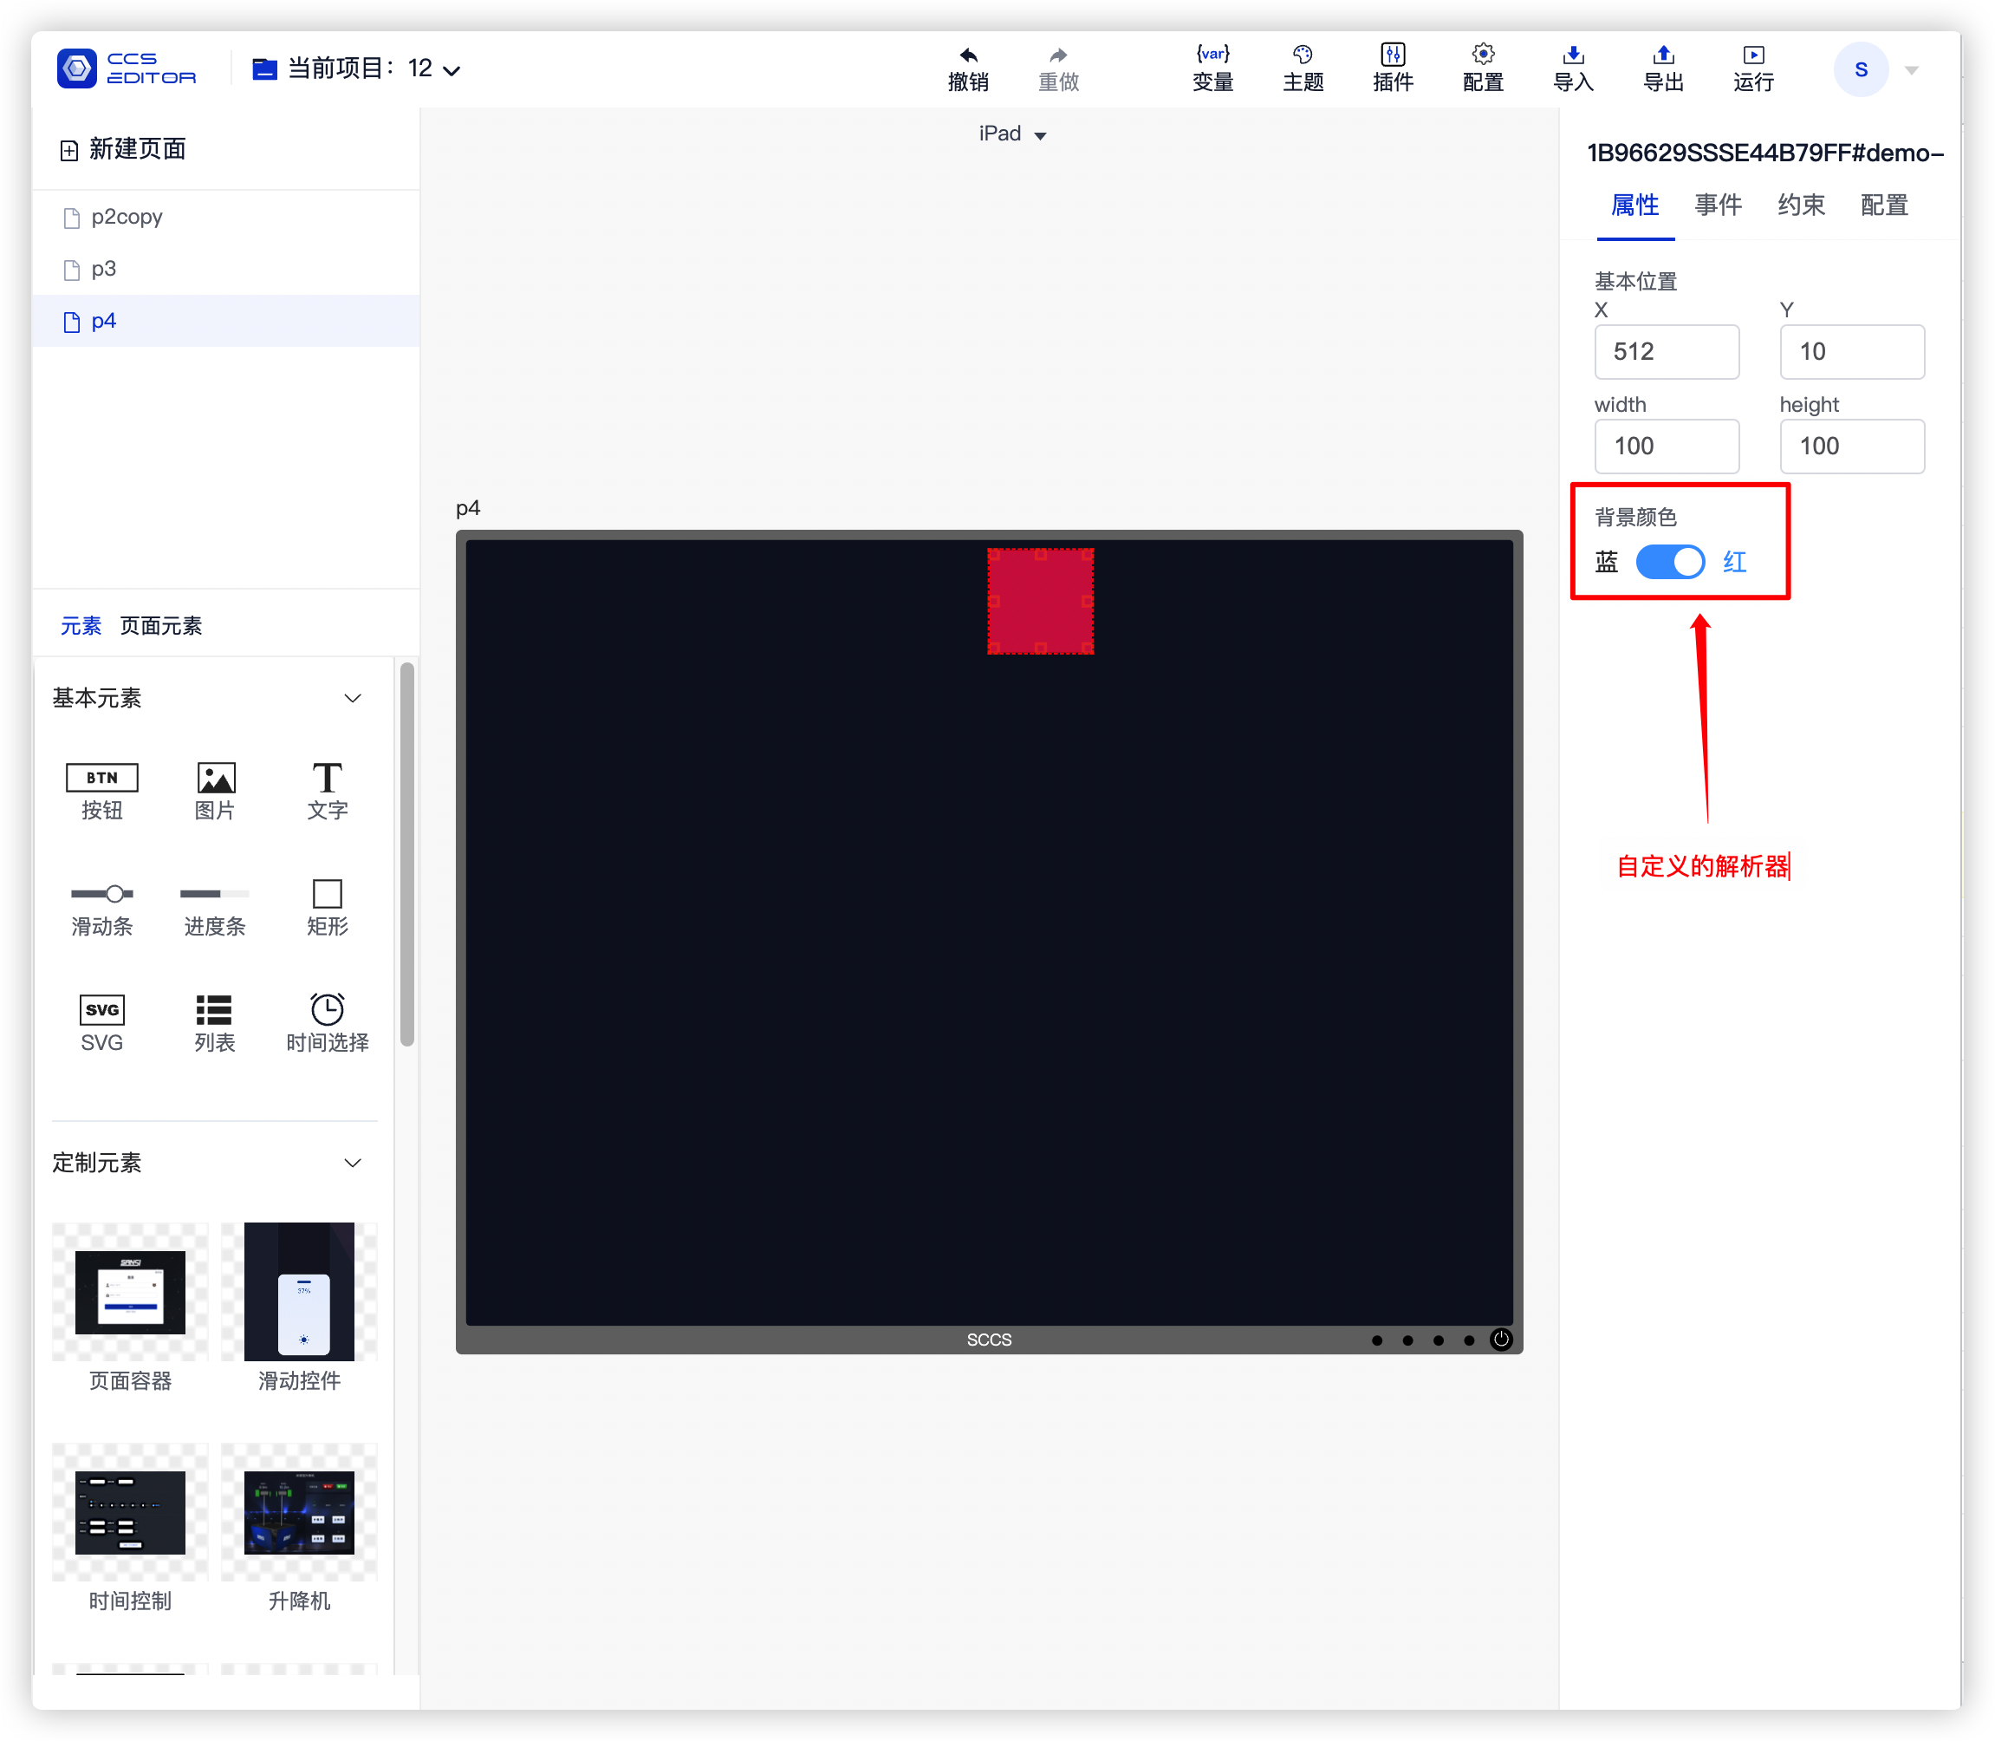Image resolution: width=1995 pixels, height=1741 pixels.
Task: Select the 页面容器 custom element thumbnail
Action: click(130, 1292)
